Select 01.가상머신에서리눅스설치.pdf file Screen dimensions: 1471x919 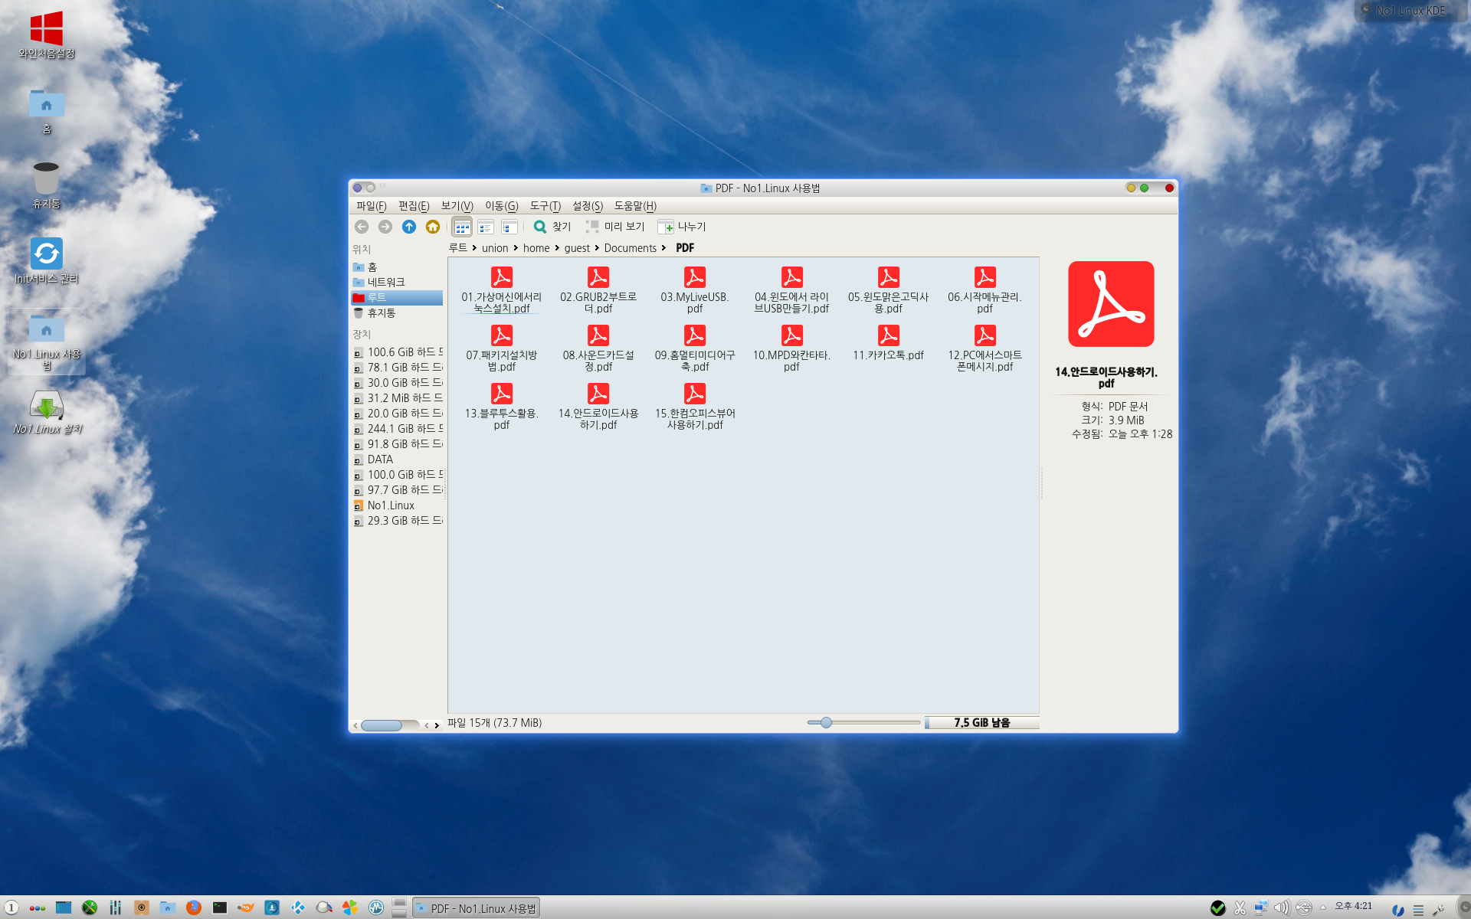click(502, 290)
